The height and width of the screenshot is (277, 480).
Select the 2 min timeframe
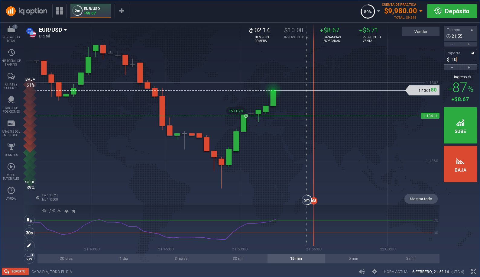[x=411, y=259]
